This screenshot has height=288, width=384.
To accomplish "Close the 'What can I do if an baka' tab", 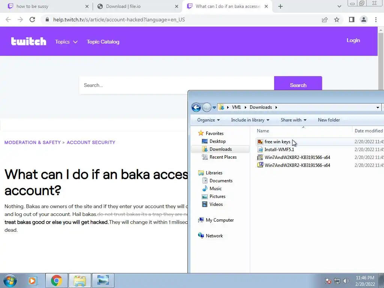I will [x=266, y=6].
